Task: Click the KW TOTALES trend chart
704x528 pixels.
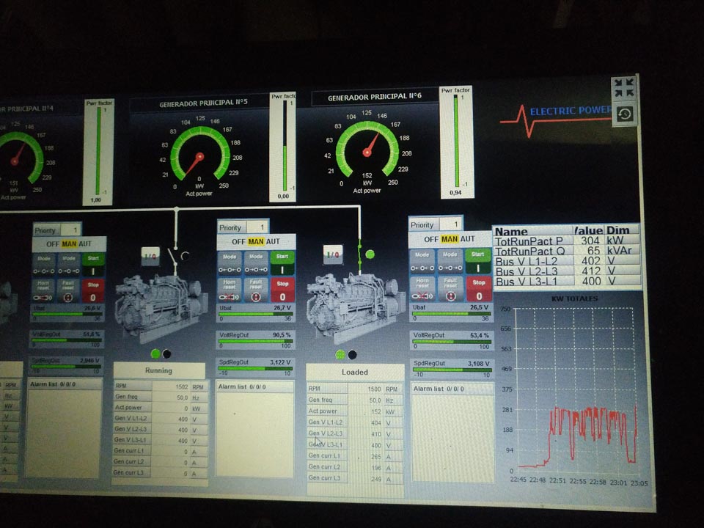Action: click(x=574, y=389)
